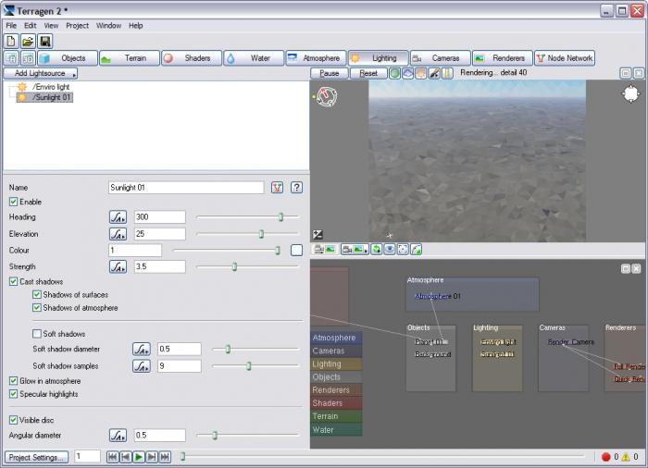Open the Project menu
This screenshot has width=648, height=468.
[77, 26]
